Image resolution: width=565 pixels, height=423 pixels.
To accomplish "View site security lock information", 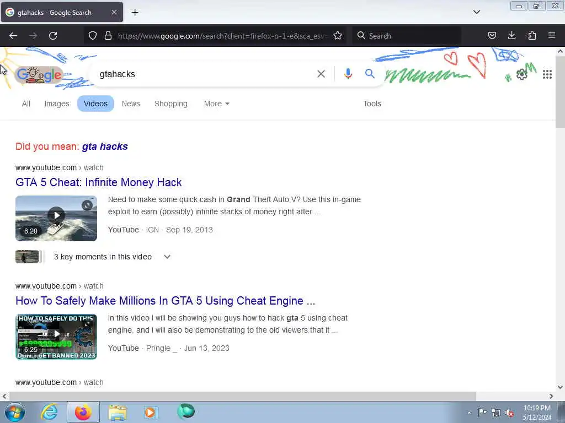I will point(108,36).
